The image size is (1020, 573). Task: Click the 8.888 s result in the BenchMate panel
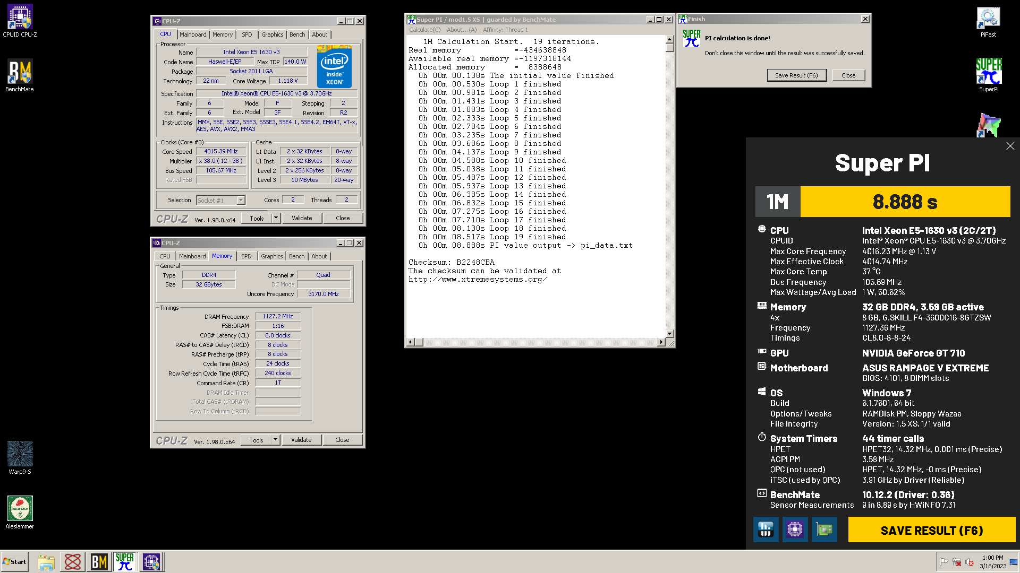pyautogui.click(x=905, y=202)
